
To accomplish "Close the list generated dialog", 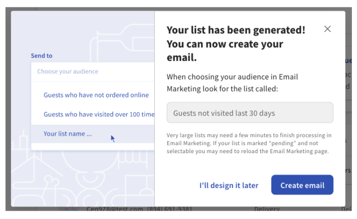I will [x=327, y=29].
